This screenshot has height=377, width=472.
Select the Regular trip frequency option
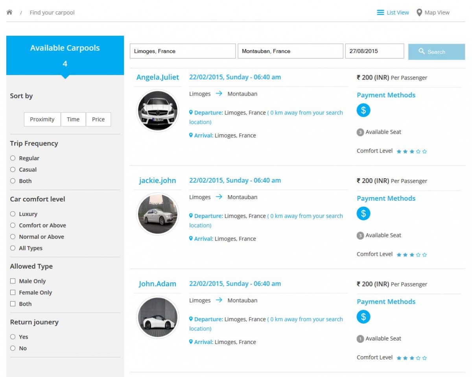click(x=13, y=158)
